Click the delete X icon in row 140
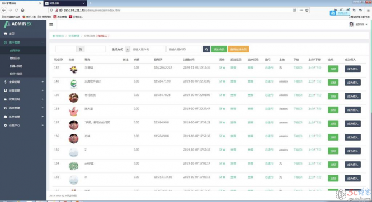 pyautogui.click(x=224, y=81)
